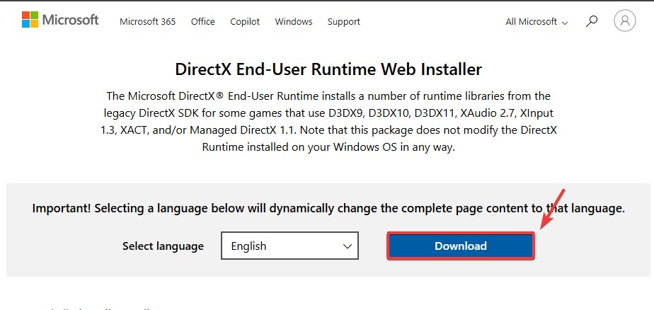Click the language dropdown arrow
Screen dimensions: 654x310
tap(348, 246)
